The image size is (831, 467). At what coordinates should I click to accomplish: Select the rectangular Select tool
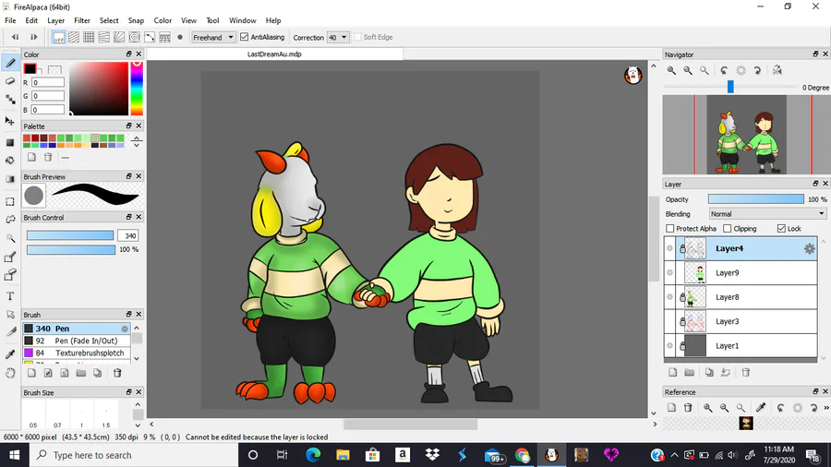click(x=10, y=202)
